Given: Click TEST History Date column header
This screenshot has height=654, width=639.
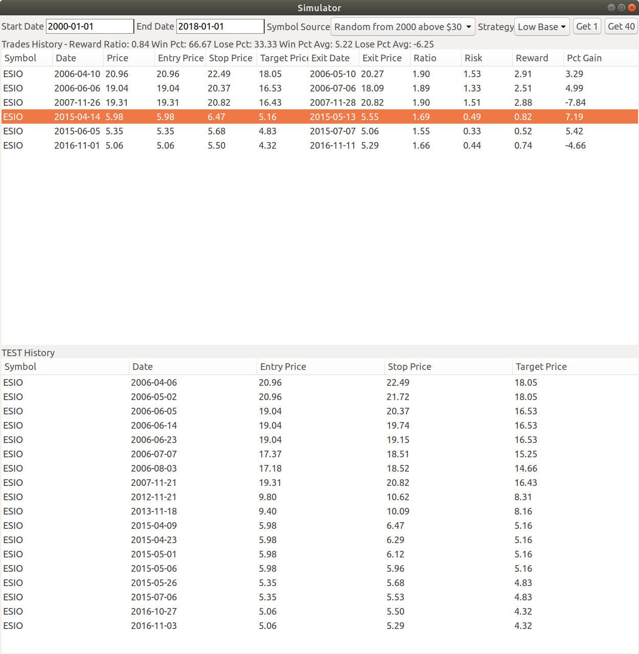Looking at the screenshot, I should tap(193, 367).
